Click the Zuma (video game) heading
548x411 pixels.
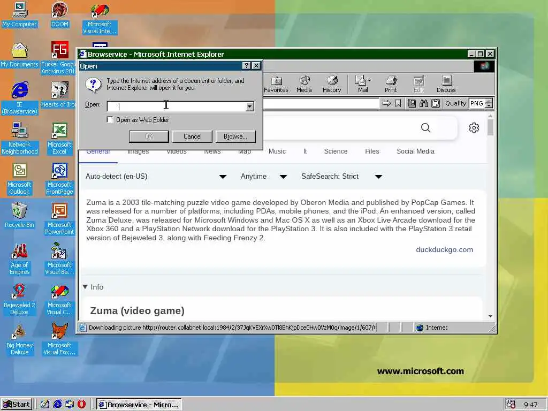click(x=137, y=311)
